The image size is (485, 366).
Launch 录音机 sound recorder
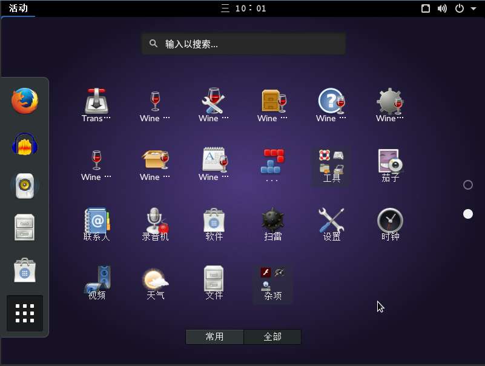(x=155, y=224)
